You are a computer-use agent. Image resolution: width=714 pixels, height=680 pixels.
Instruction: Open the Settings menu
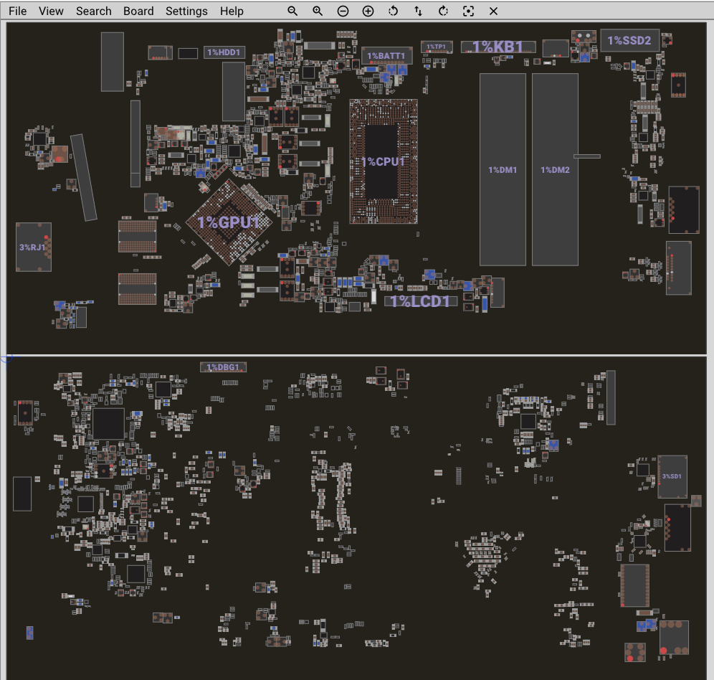click(186, 11)
